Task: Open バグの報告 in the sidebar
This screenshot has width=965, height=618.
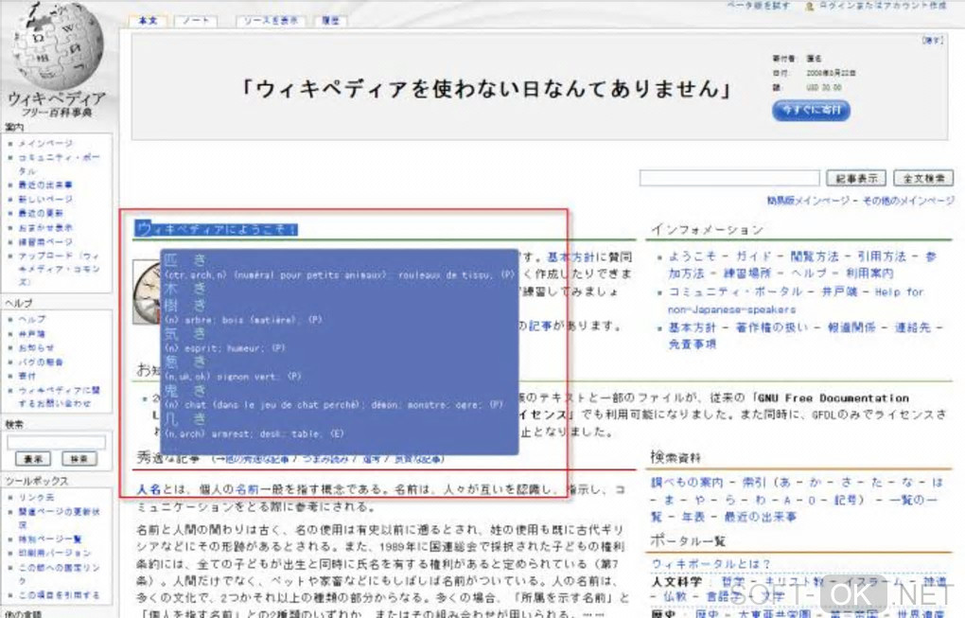Action: click(x=41, y=362)
